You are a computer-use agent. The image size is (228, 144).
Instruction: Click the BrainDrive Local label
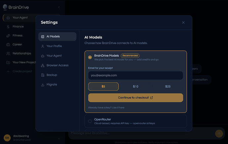point(22,140)
